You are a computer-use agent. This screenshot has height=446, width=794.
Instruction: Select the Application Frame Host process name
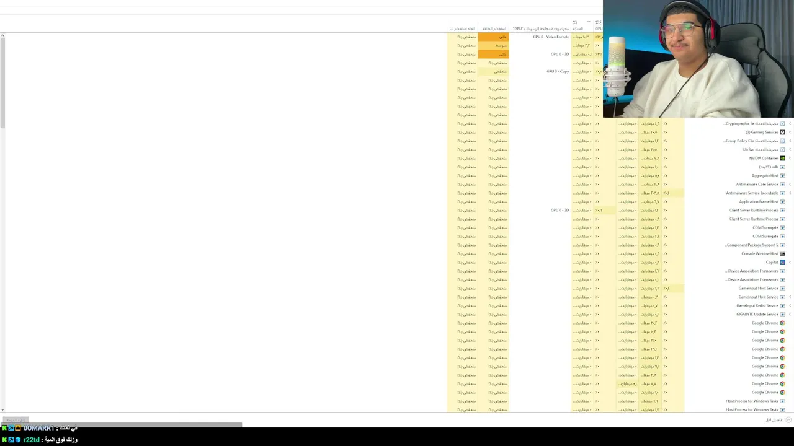(759, 202)
